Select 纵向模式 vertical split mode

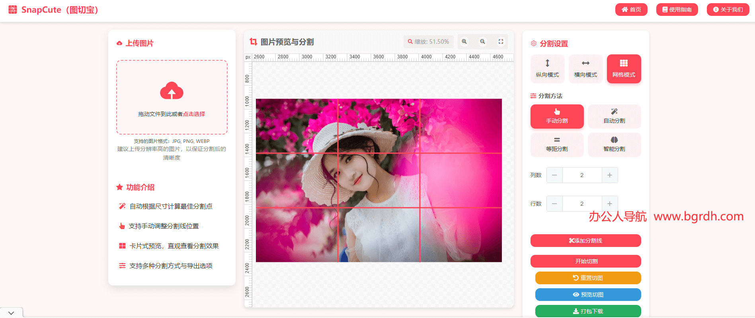click(x=547, y=69)
